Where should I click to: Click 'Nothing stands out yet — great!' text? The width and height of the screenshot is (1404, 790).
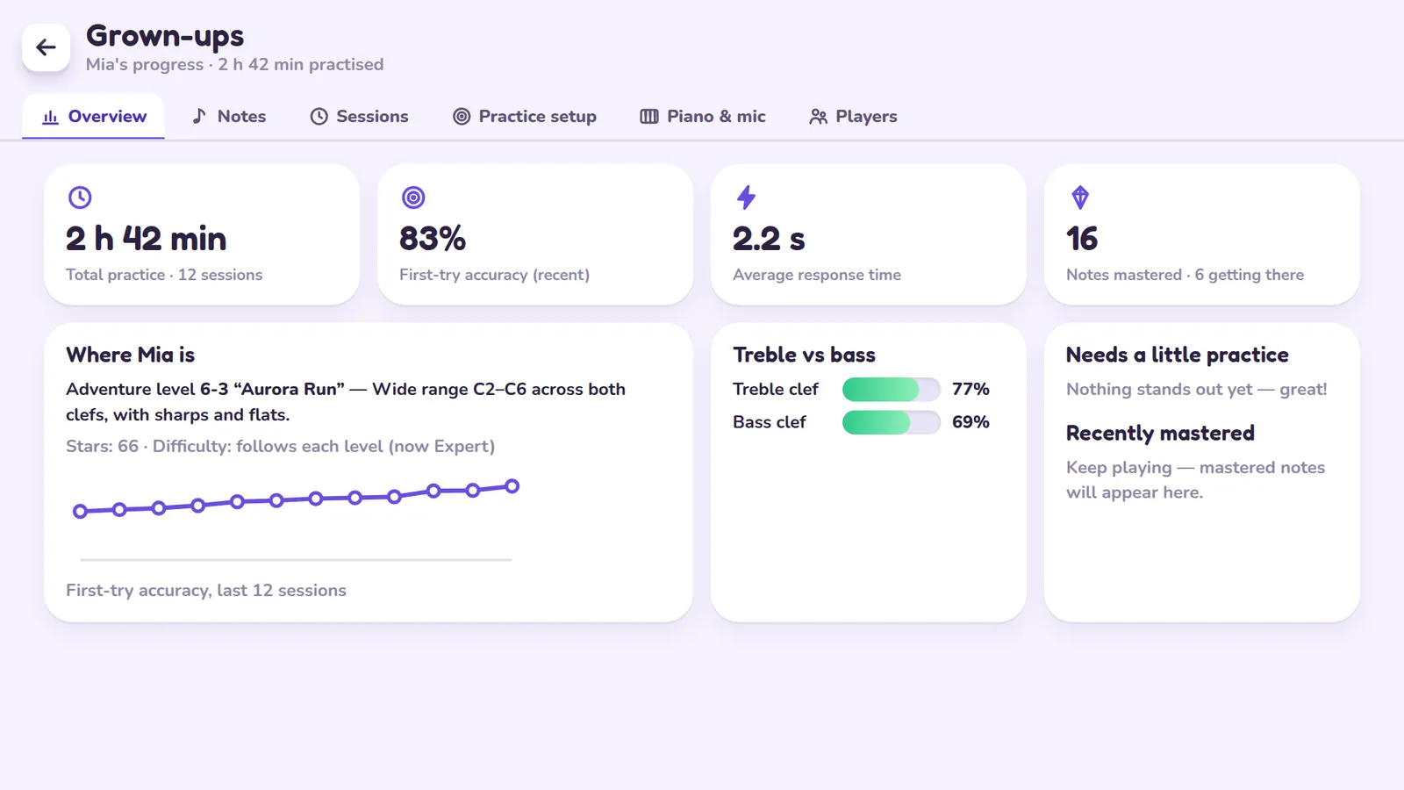[x=1196, y=389]
